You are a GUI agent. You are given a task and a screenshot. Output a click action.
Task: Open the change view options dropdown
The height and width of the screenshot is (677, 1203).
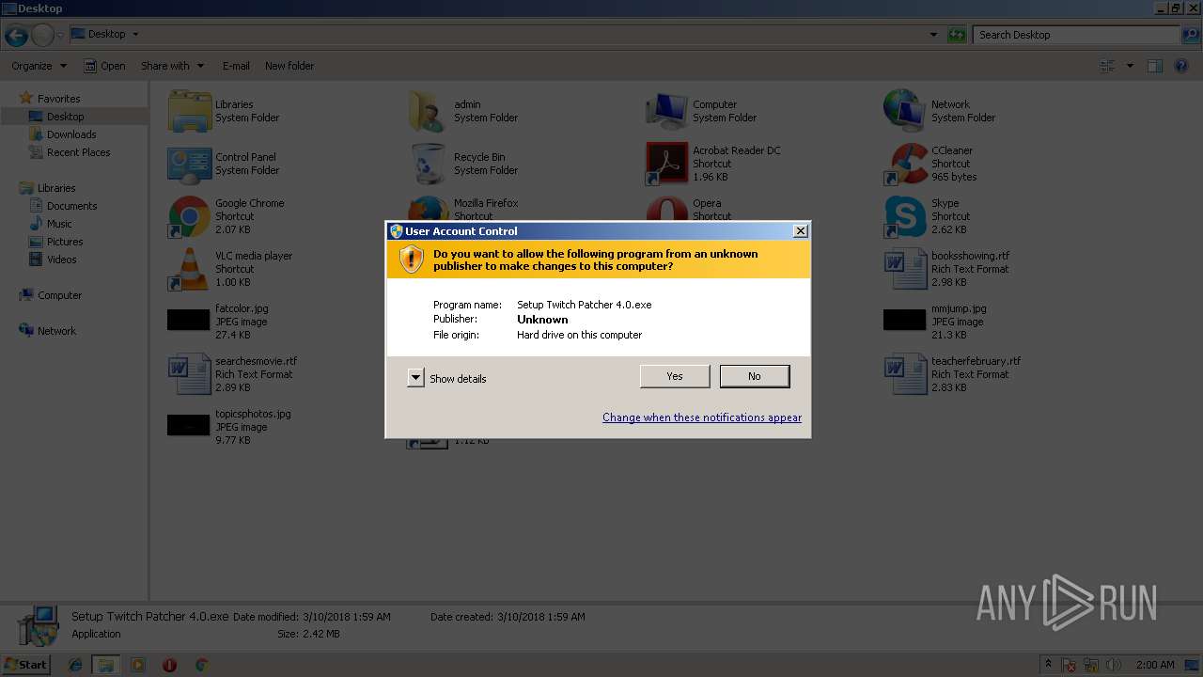pos(1130,66)
